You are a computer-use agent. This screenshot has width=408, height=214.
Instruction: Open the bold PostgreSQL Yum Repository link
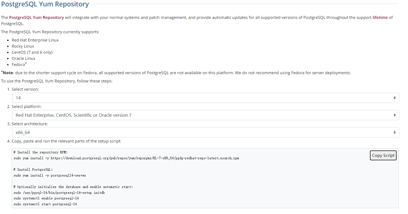click(x=36, y=17)
